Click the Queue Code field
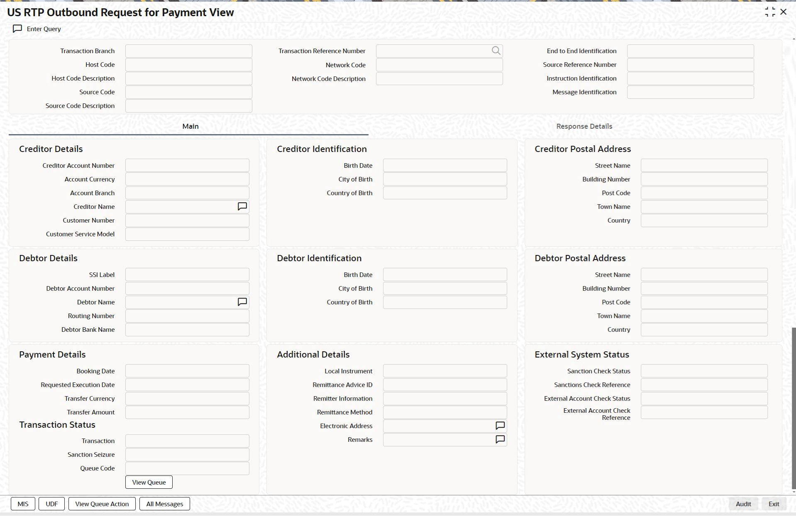This screenshot has height=517, width=796. [187, 468]
